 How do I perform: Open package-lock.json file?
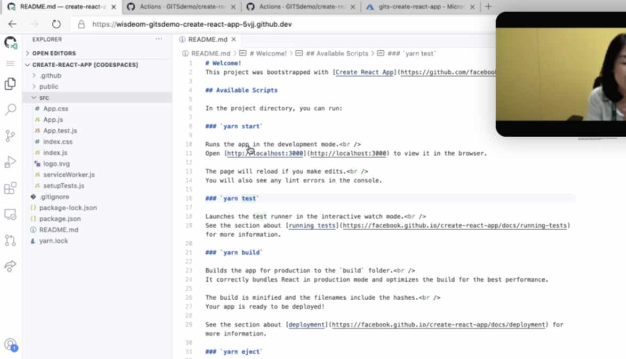tap(68, 207)
